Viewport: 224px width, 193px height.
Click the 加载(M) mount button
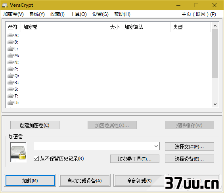pyautogui.click(x=30, y=181)
